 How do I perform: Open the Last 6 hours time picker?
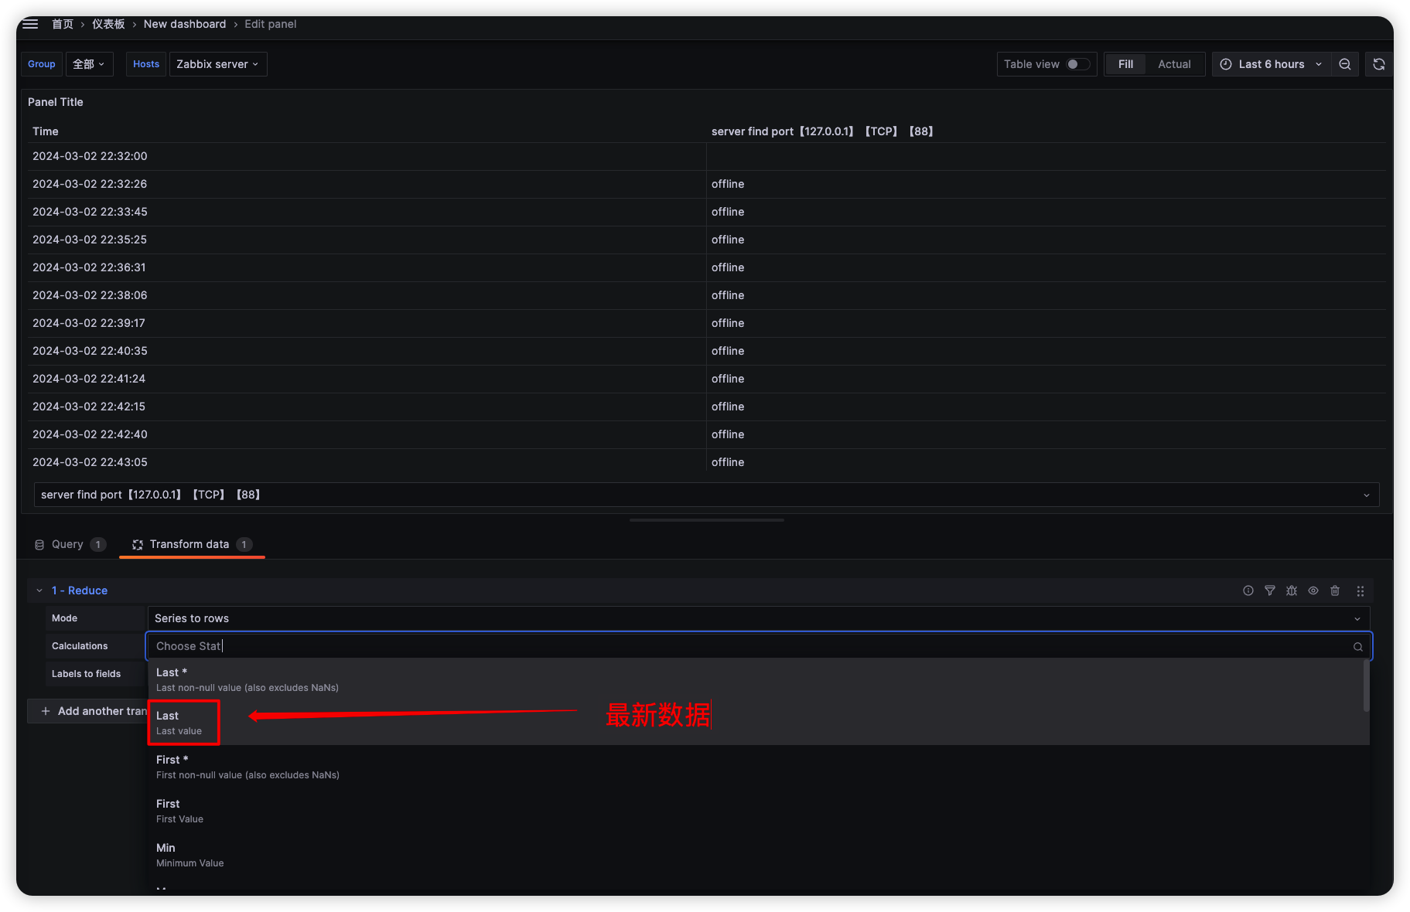1271,64
